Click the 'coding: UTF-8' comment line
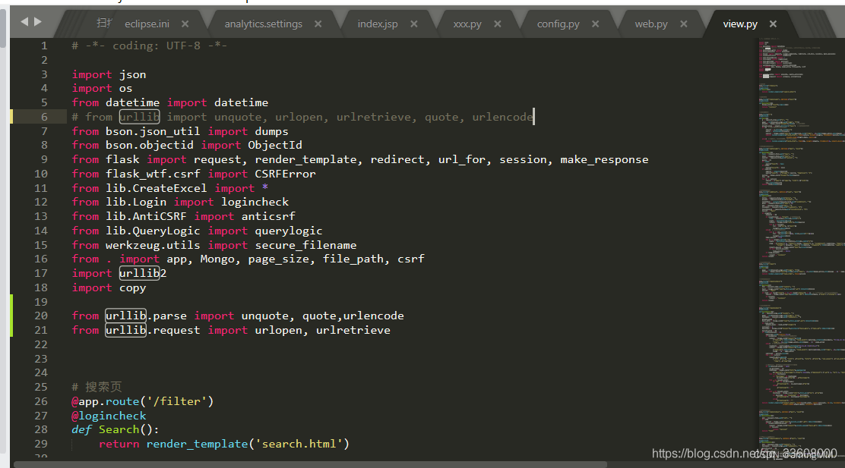This screenshot has height=468, width=845. tap(149, 46)
